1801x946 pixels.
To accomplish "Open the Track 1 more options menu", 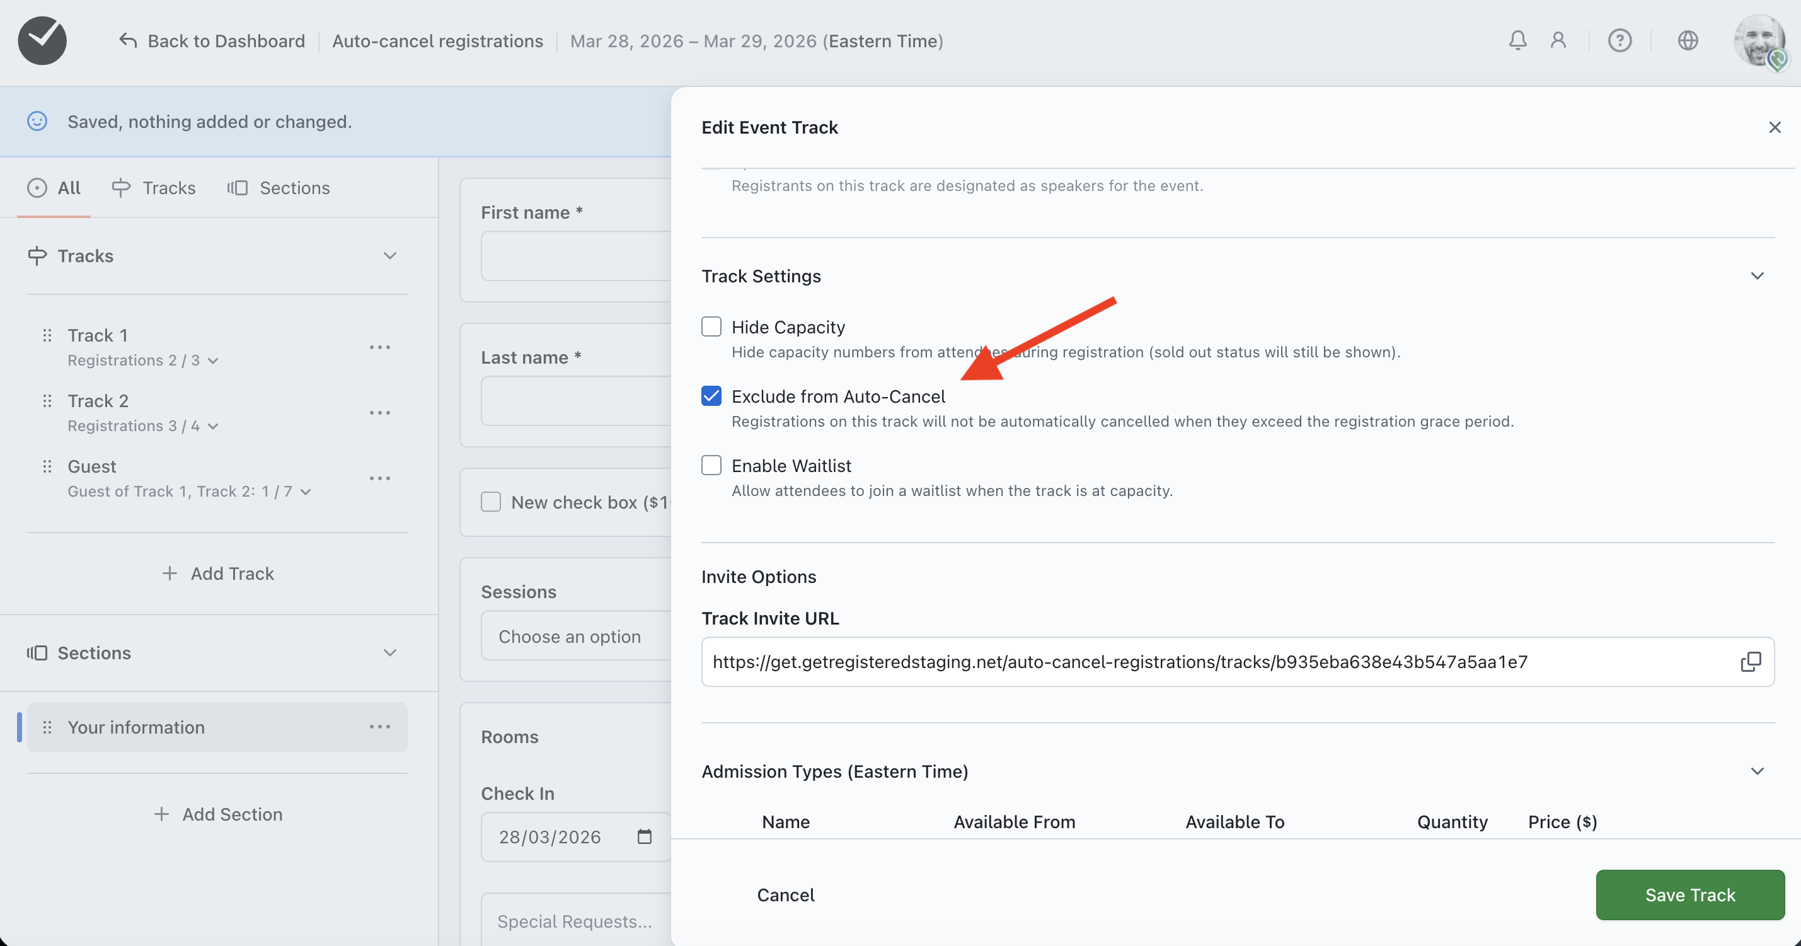I will 379,347.
